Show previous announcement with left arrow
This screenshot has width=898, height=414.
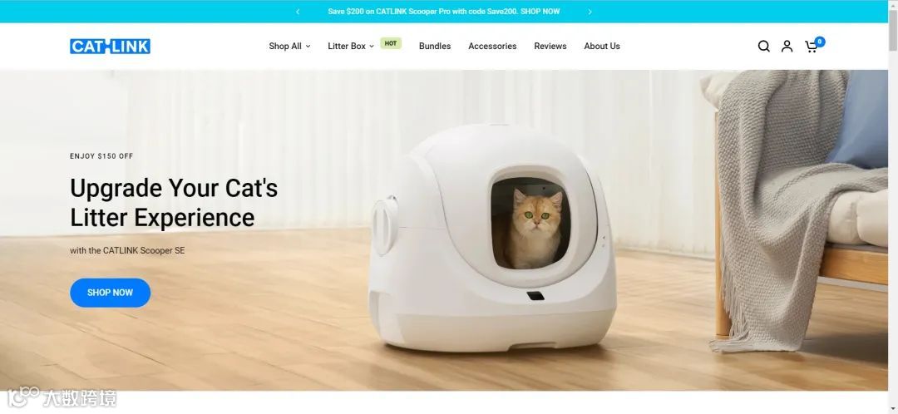click(298, 12)
